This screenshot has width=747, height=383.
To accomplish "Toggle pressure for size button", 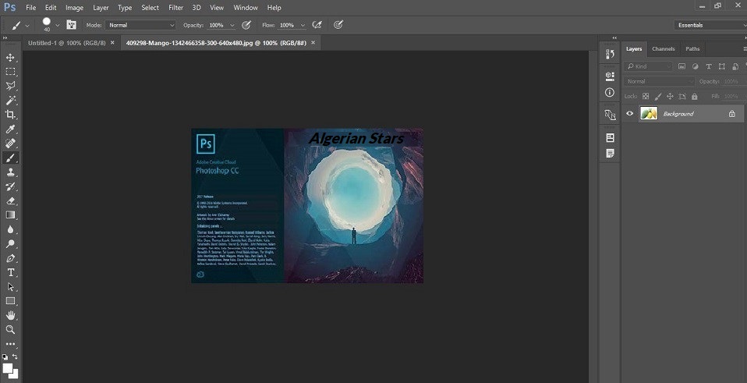I will [338, 25].
